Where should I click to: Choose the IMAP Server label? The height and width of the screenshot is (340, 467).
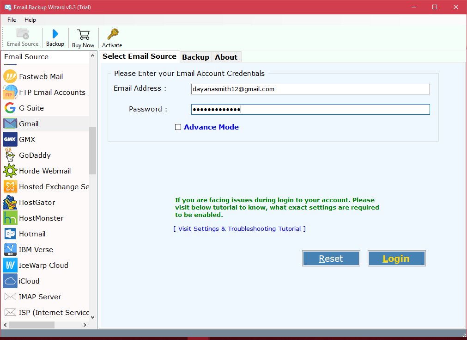(x=40, y=297)
